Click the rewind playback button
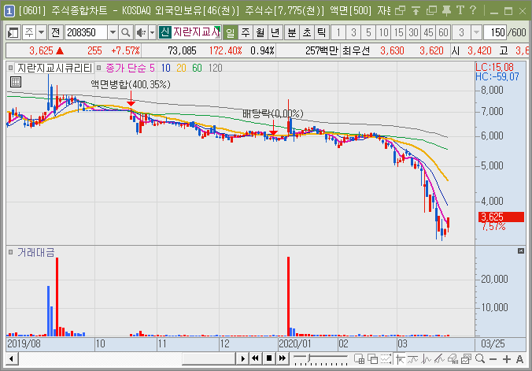The image size is (532, 371). pyautogui.click(x=256, y=358)
